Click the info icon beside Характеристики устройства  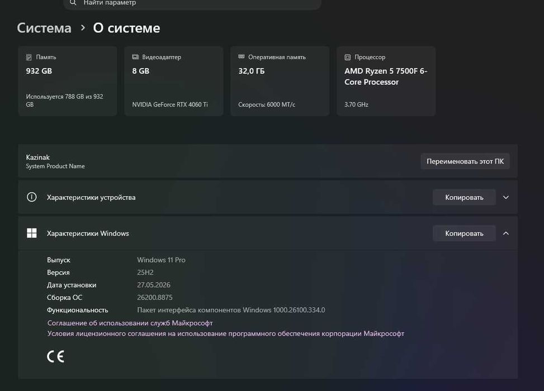tap(31, 197)
